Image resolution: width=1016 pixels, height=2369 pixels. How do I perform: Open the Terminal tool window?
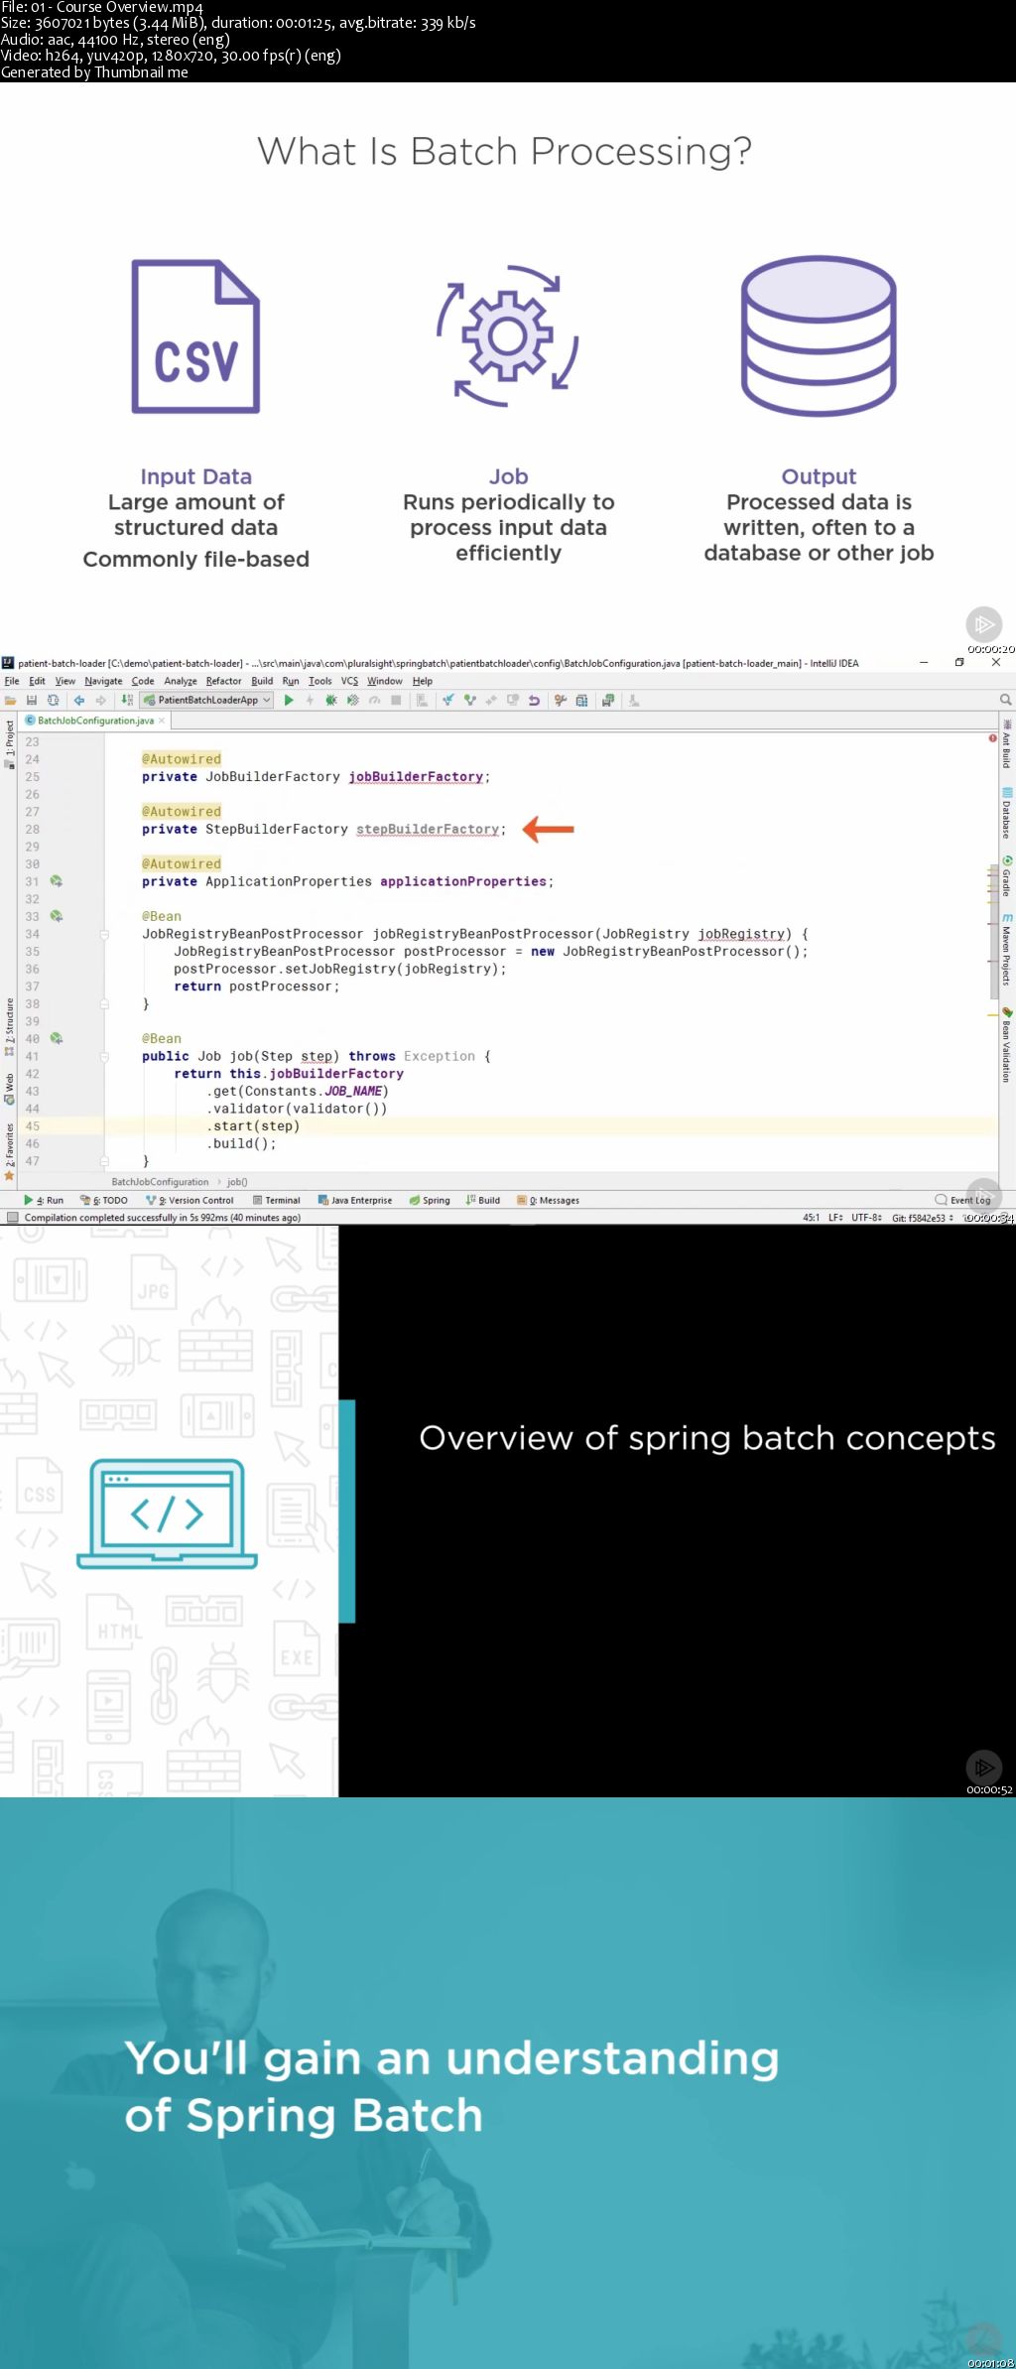click(x=277, y=1200)
